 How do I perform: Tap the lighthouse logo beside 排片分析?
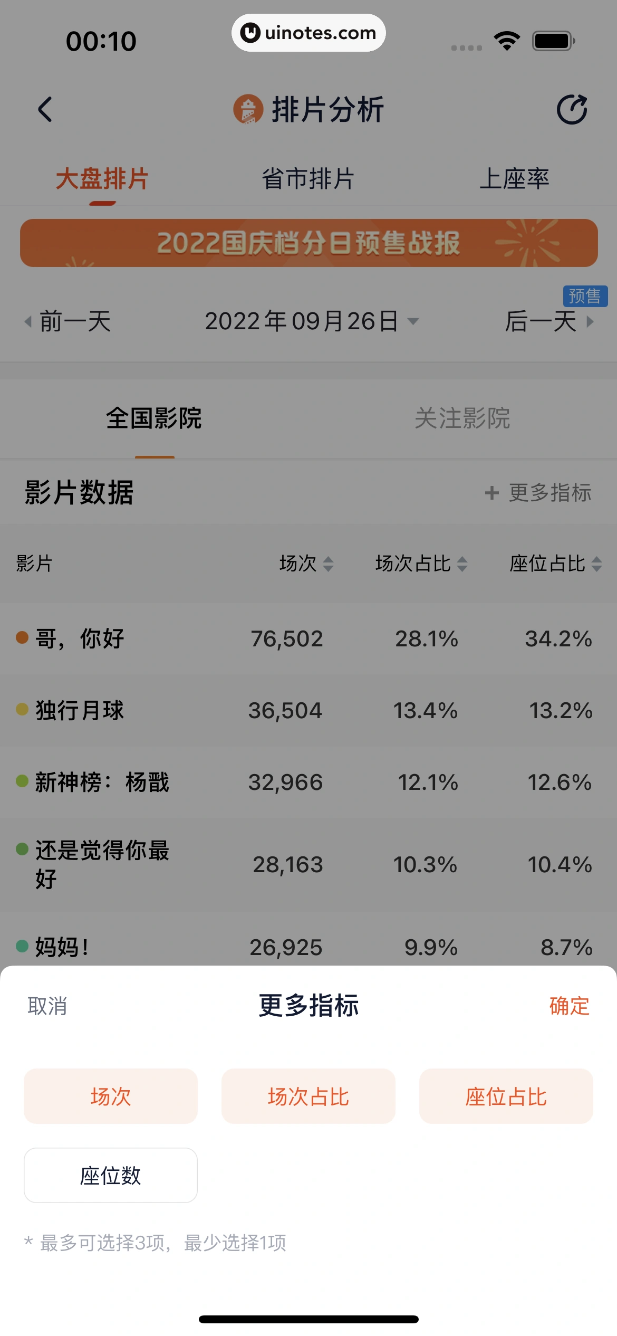(x=248, y=109)
